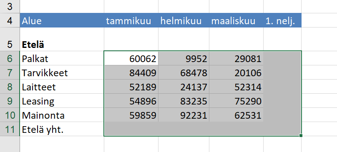
Task: Click the selection fill handle square
Action: click(x=301, y=135)
